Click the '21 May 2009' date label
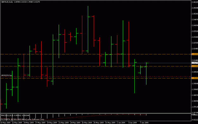The width and height of the screenshot is (198, 124). (64, 123)
